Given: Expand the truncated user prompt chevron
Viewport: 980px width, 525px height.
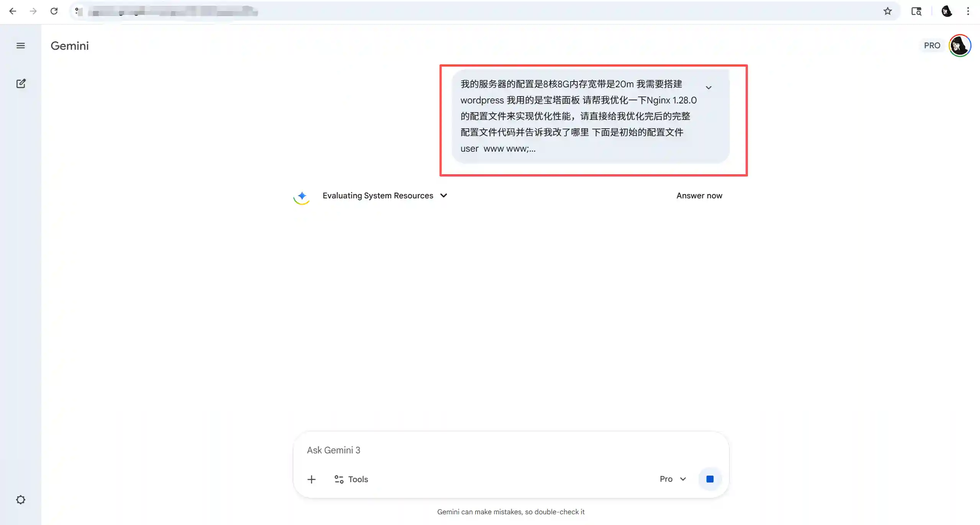Looking at the screenshot, I should [708, 88].
